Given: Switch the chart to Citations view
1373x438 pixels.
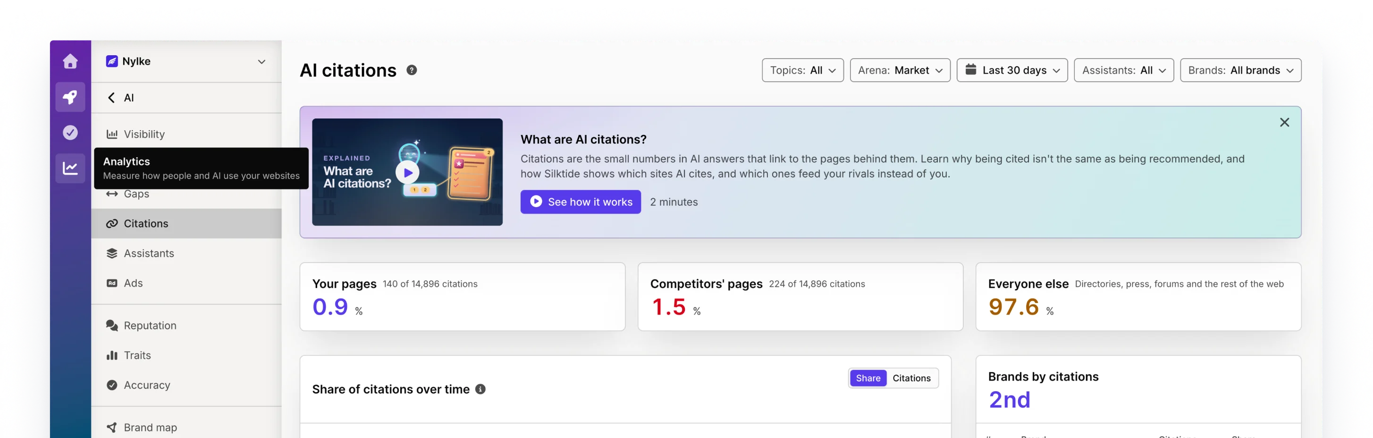Looking at the screenshot, I should (x=911, y=378).
